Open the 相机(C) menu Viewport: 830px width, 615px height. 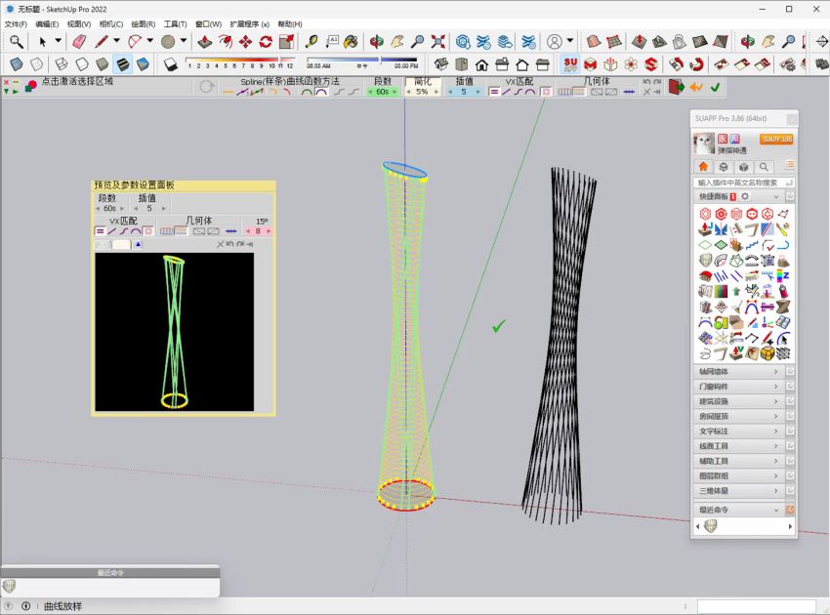coord(110,24)
